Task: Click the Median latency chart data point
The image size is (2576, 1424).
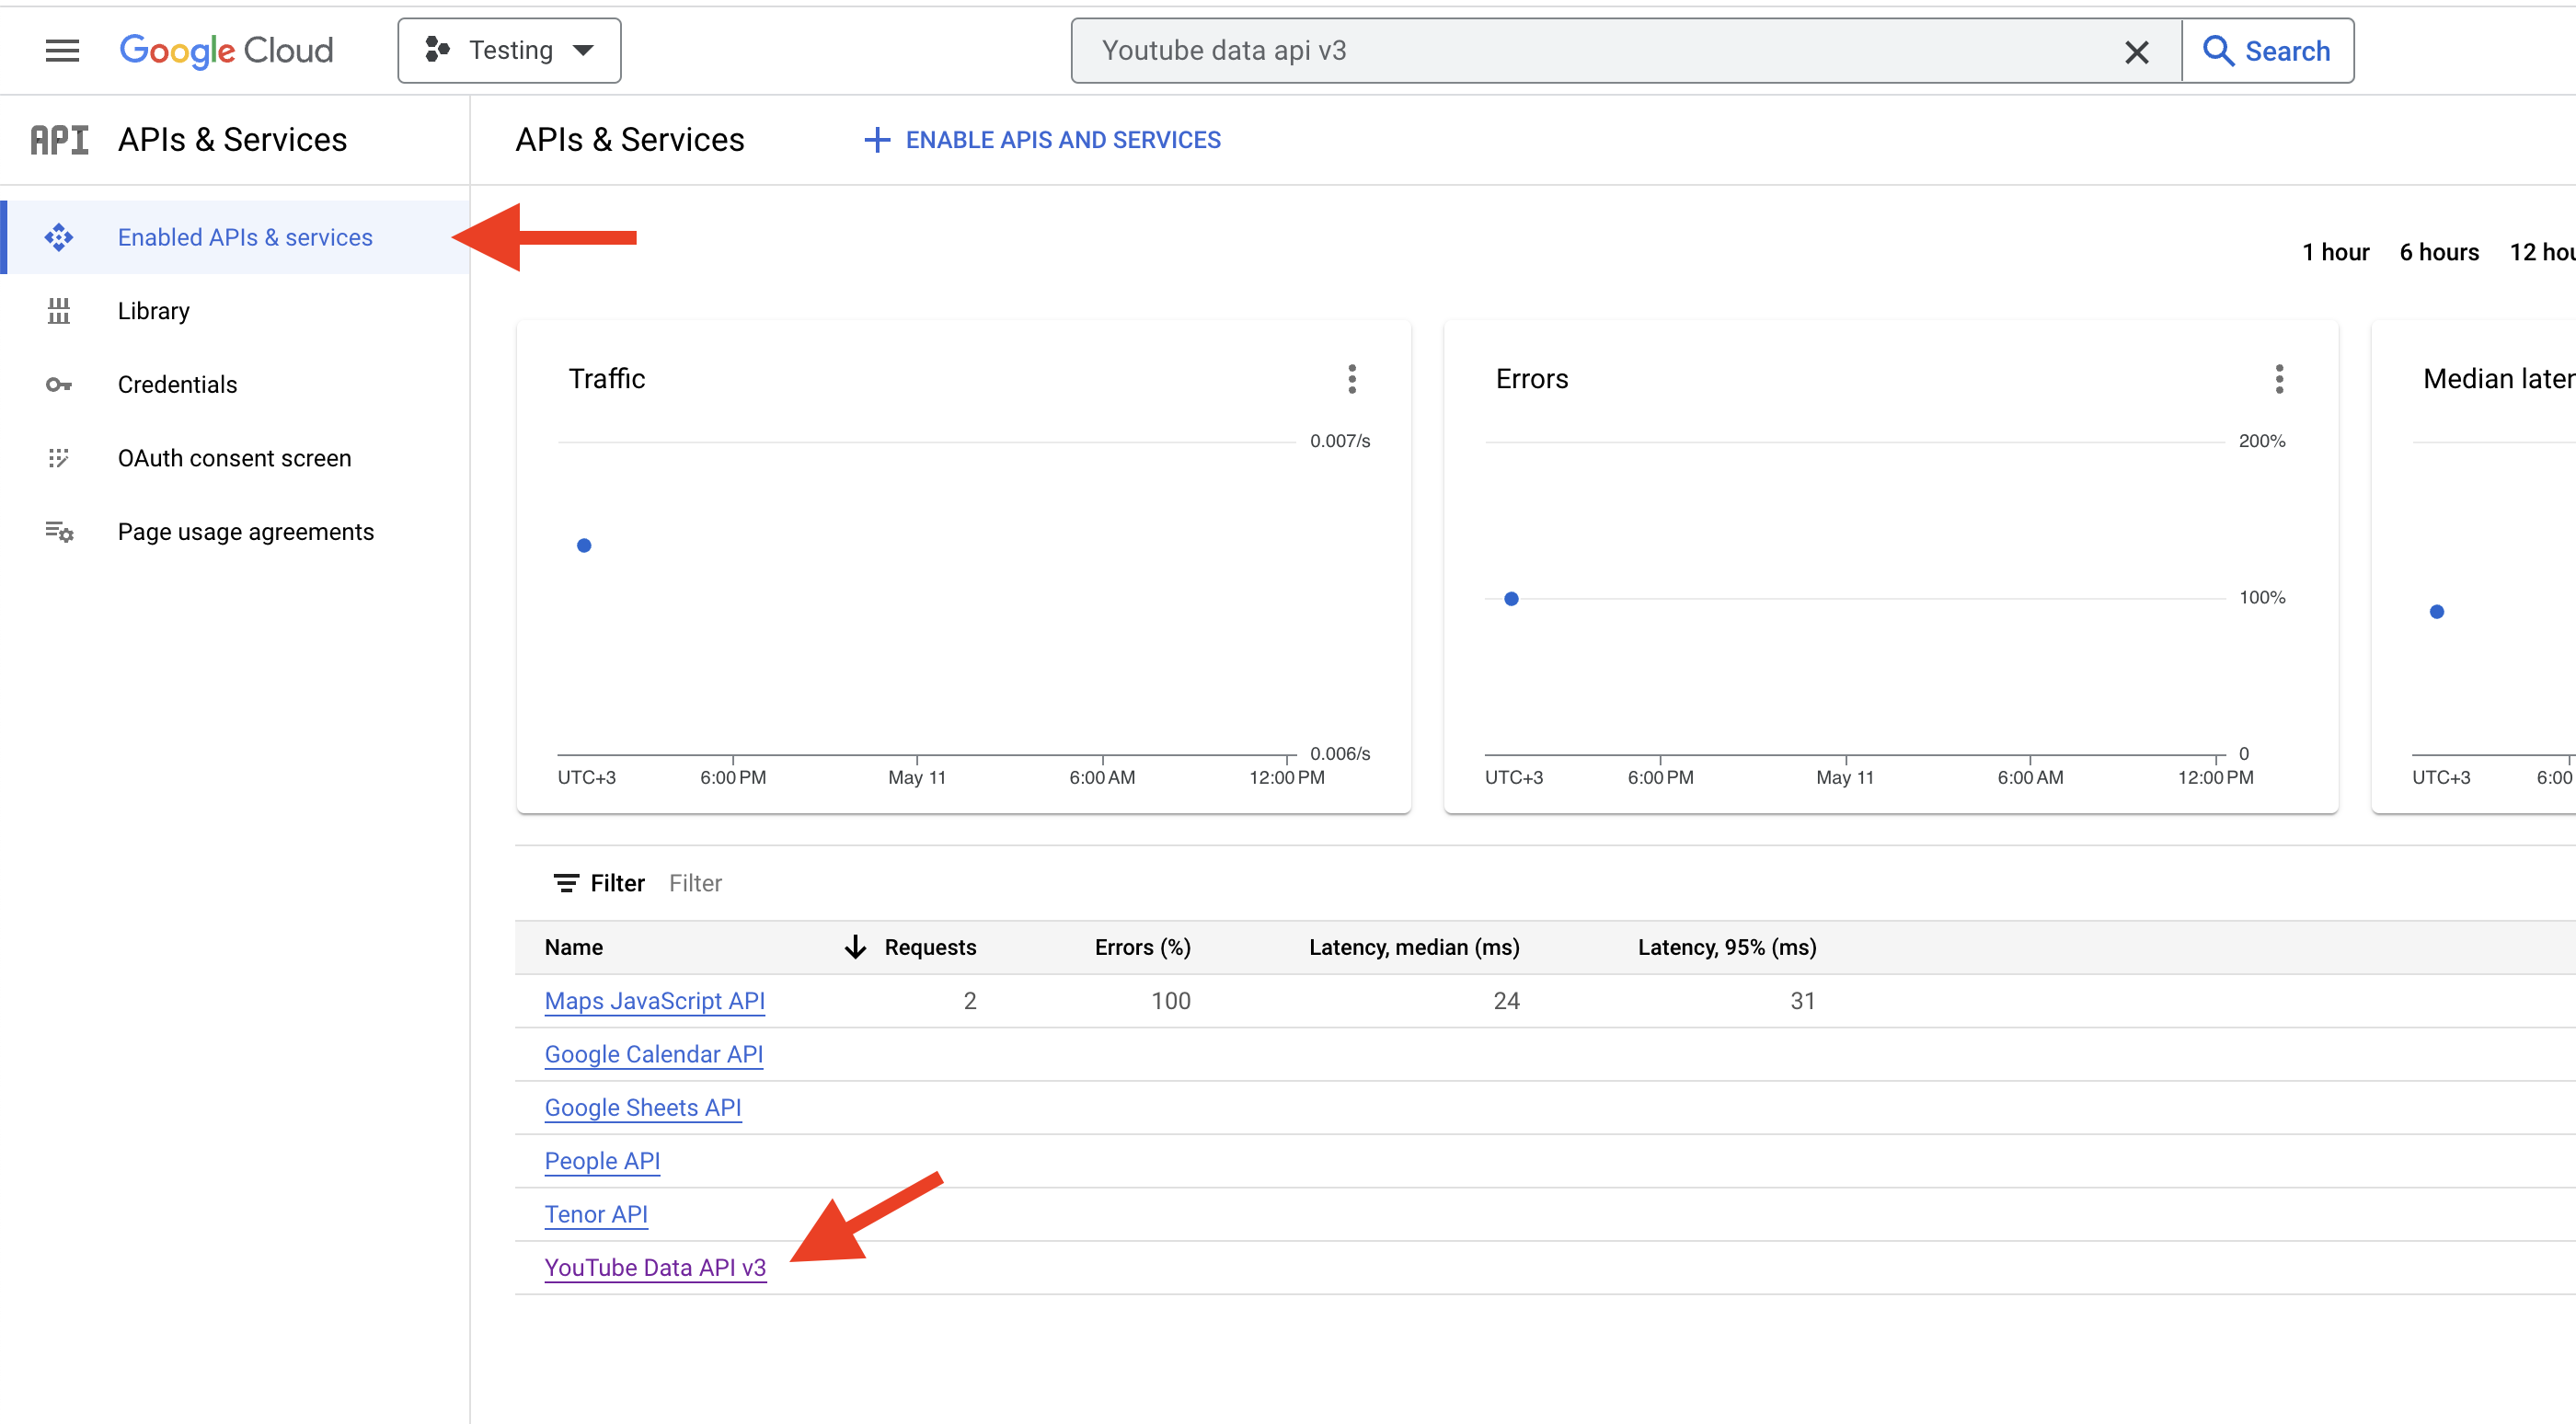Action: coord(2437,612)
